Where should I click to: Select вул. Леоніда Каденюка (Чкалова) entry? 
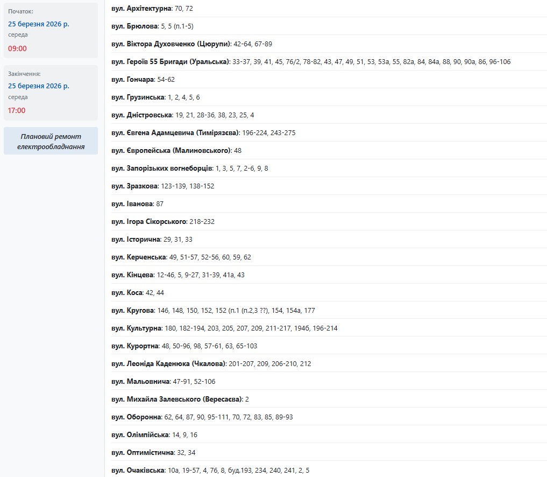[x=169, y=364]
